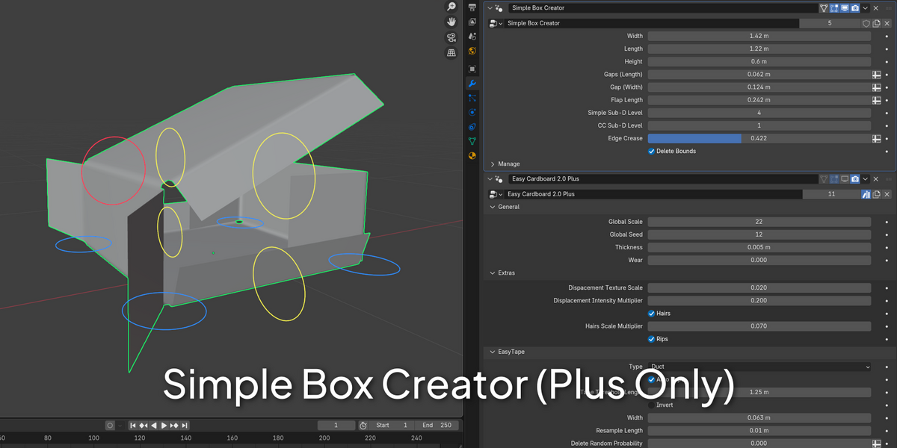
Task: Click the Length 1.22 m field
Action: [759, 49]
